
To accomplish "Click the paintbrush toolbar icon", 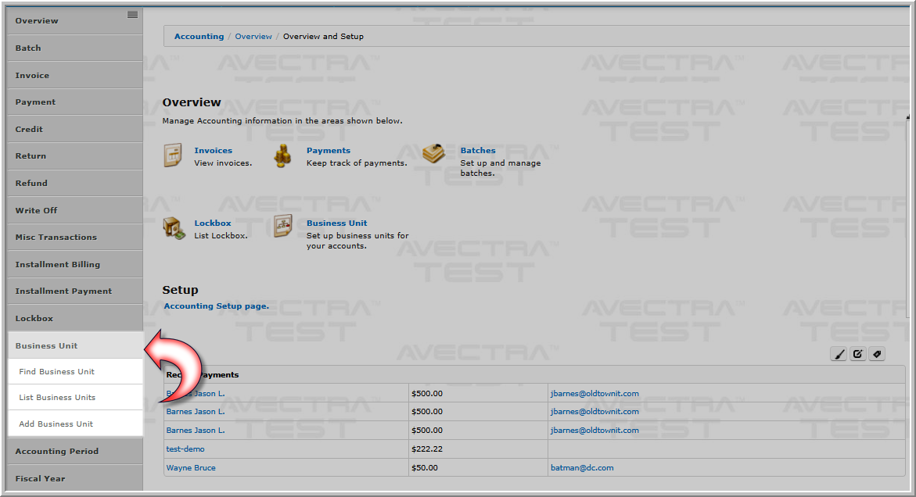I will coord(839,354).
